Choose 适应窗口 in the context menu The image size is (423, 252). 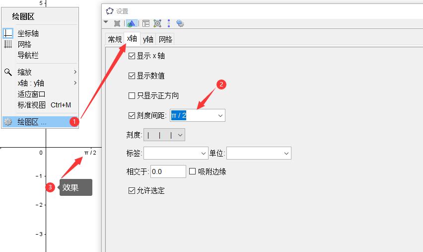(x=31, y=94)
